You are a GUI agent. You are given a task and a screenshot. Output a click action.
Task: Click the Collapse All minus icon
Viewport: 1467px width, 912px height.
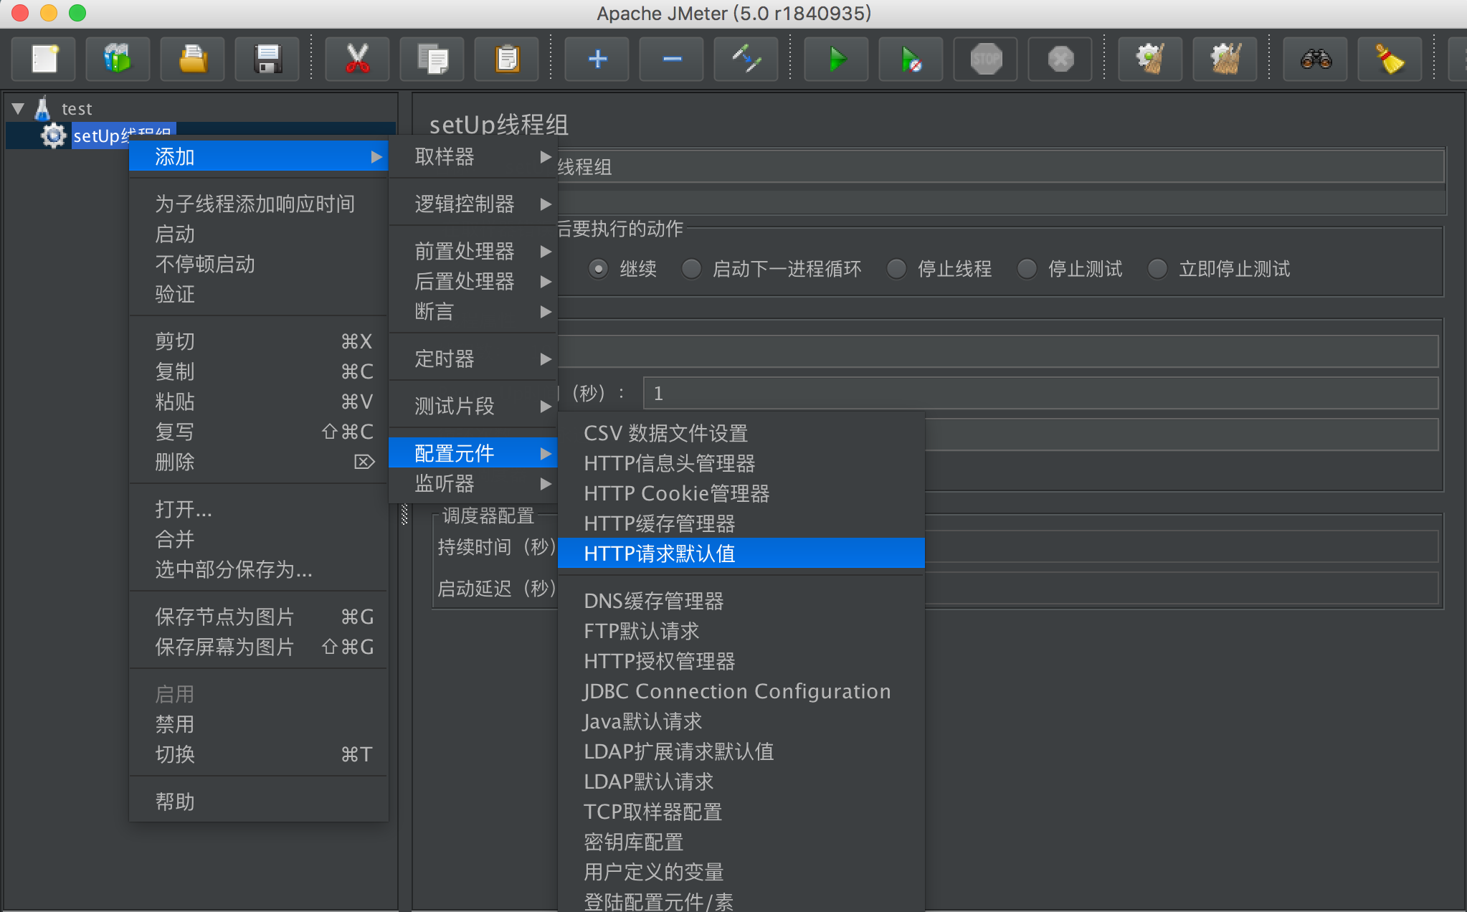click(672, 59)
